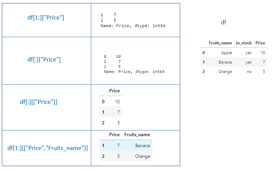Select the df[1:][["Price","Fruits_name"]] code label
Image resolution: width=280 pixels, height=171 pixels.
pyautogui.click(x=47, y=148)
